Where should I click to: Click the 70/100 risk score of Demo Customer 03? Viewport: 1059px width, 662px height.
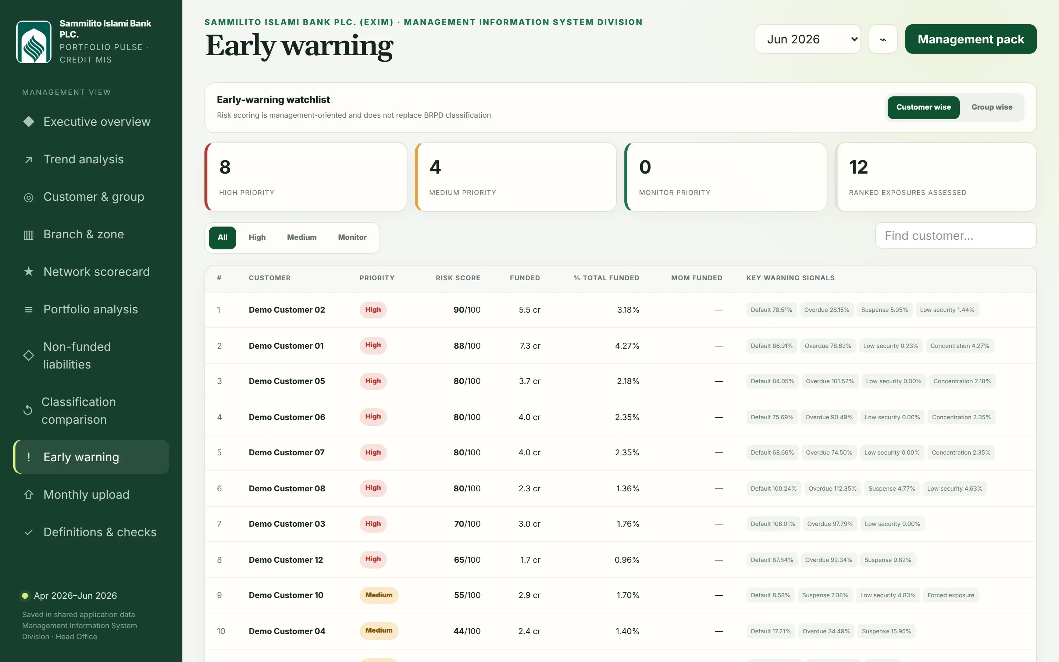point(467,524)
